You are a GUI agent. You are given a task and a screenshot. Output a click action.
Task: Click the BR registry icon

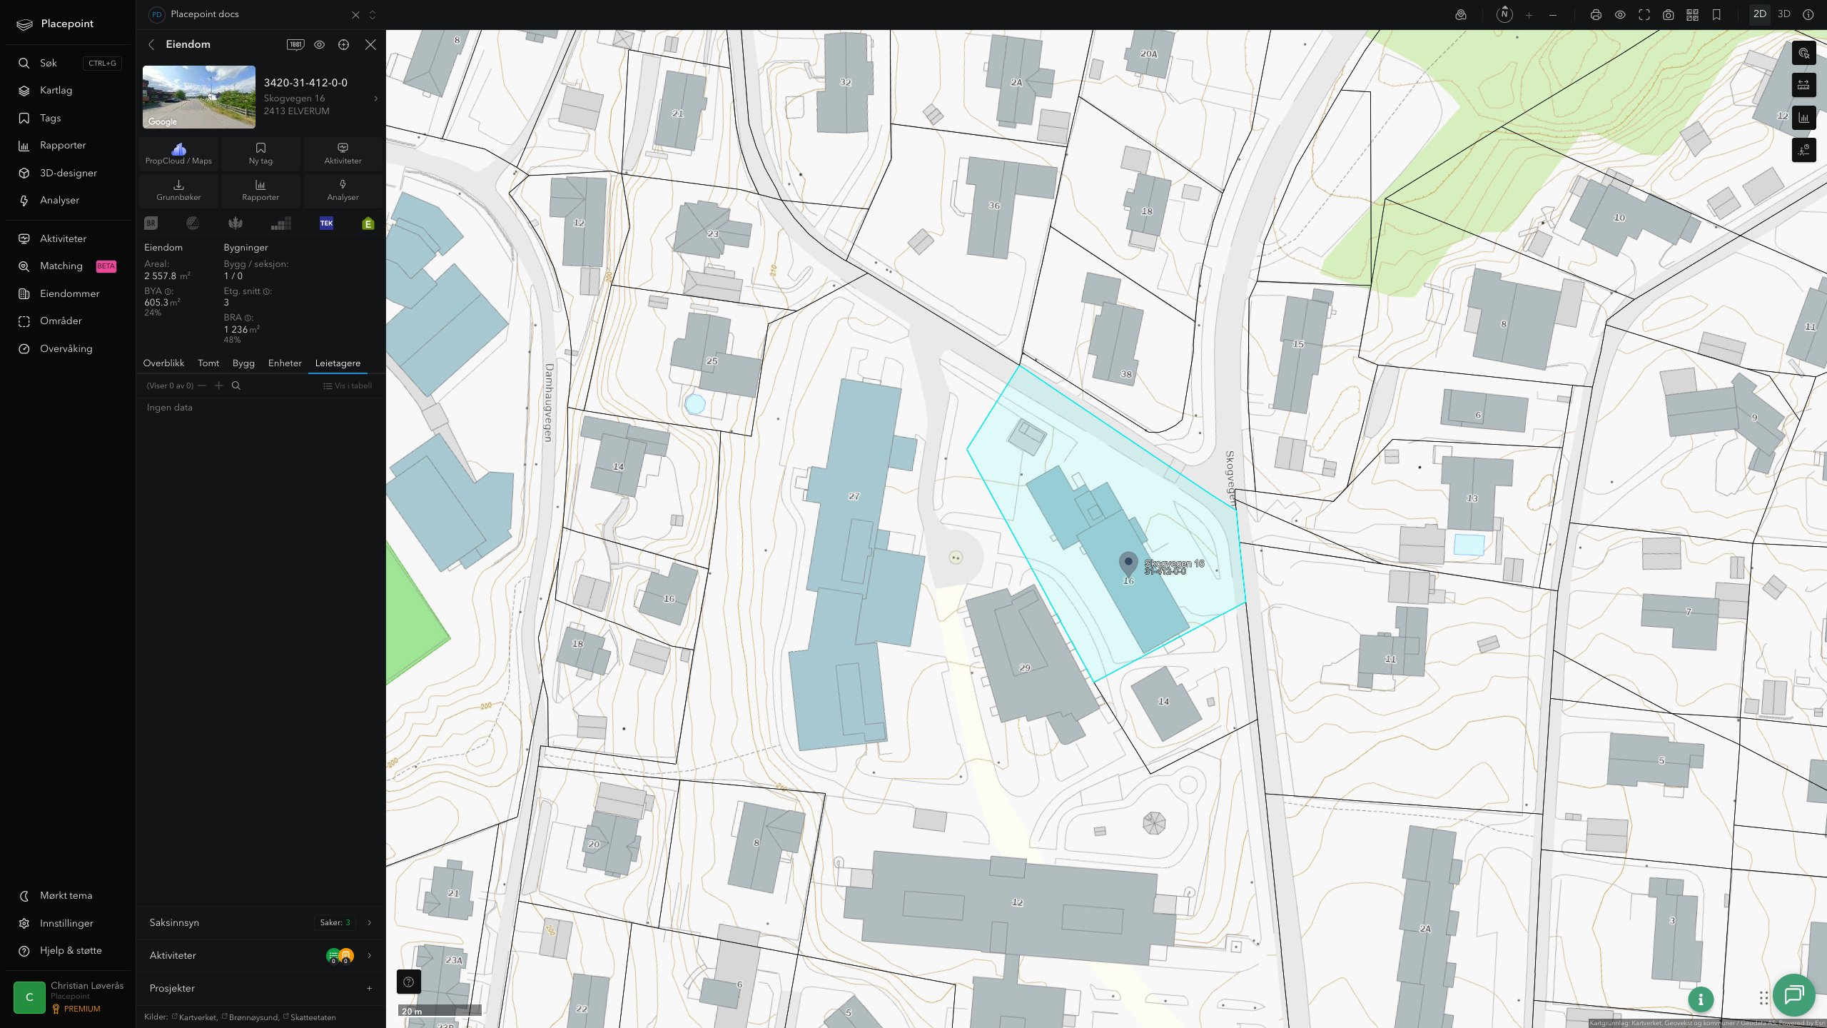[151, 223]
